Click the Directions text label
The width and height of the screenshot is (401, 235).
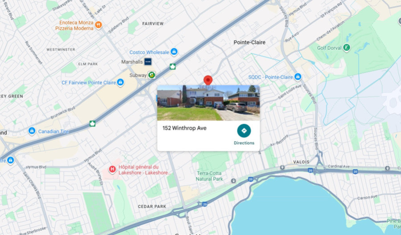click(244, 143)
